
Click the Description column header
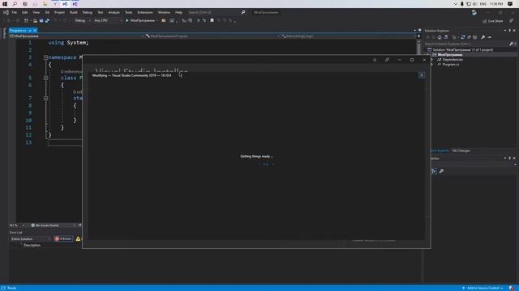[x=32, y=245]
